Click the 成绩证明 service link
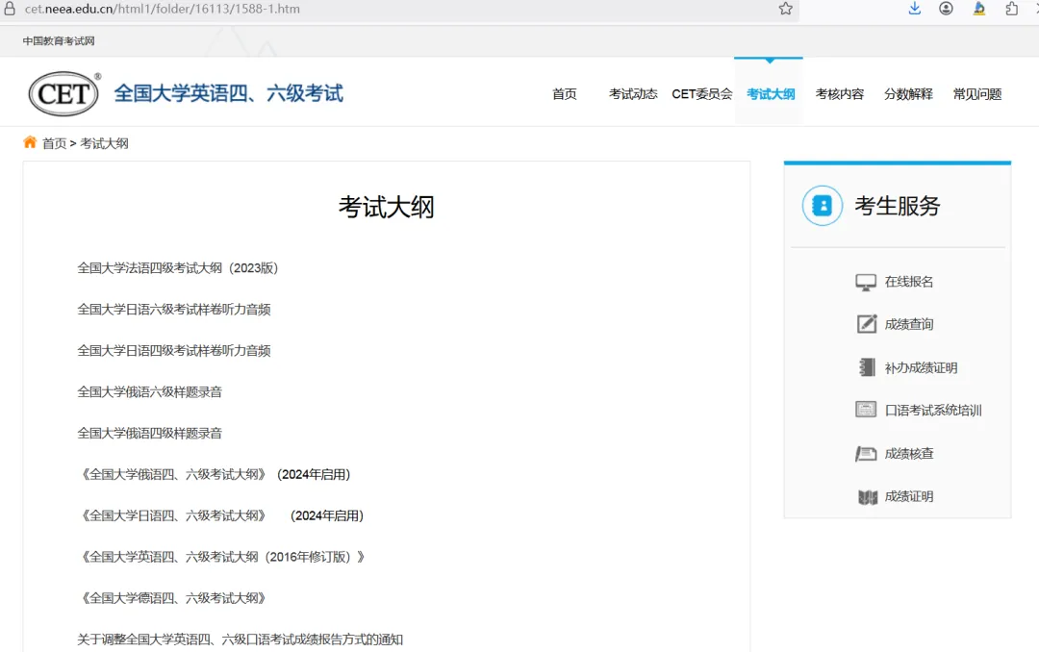Screen dimensions: 1039x652 [908, 496]
